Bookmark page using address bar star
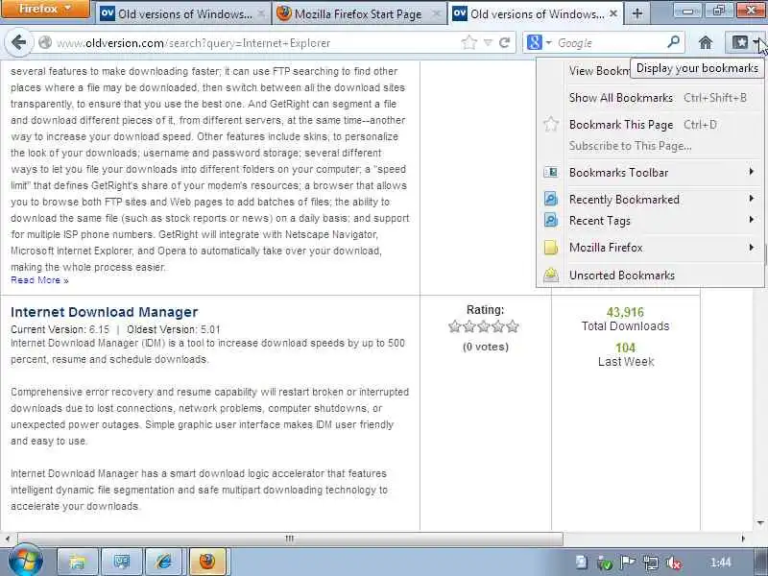Screen dimensions: 768x576 click(468, 43)
